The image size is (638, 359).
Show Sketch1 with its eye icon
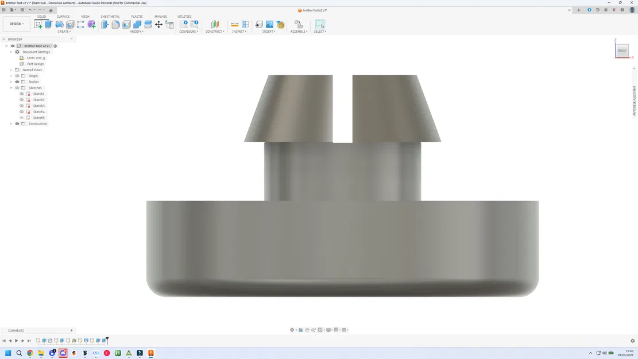coord(22,94)
